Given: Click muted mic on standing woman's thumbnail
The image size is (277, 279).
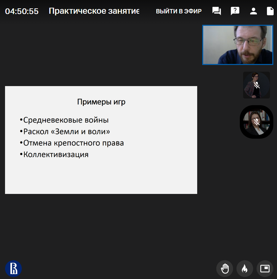Looking at the screenshot, I should coord(257,85).
